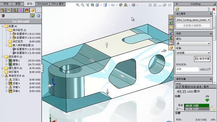Viewport: 217px width, 122px height.
Task: Select 狹槽 4 [0.00 USD] tree item
Action: coord(24,83)
